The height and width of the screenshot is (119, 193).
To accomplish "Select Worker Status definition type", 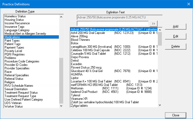I will (31, 106).
